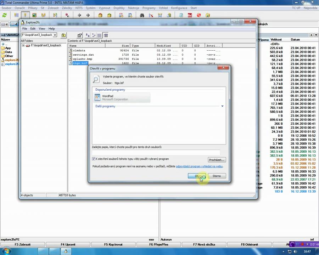
Task: Sort right panel by Datum column
Action: pos(295,40)
